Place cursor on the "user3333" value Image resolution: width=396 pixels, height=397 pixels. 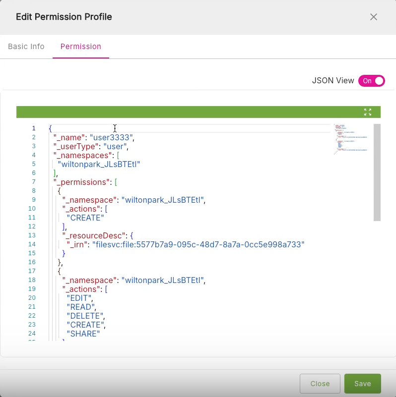112,137
